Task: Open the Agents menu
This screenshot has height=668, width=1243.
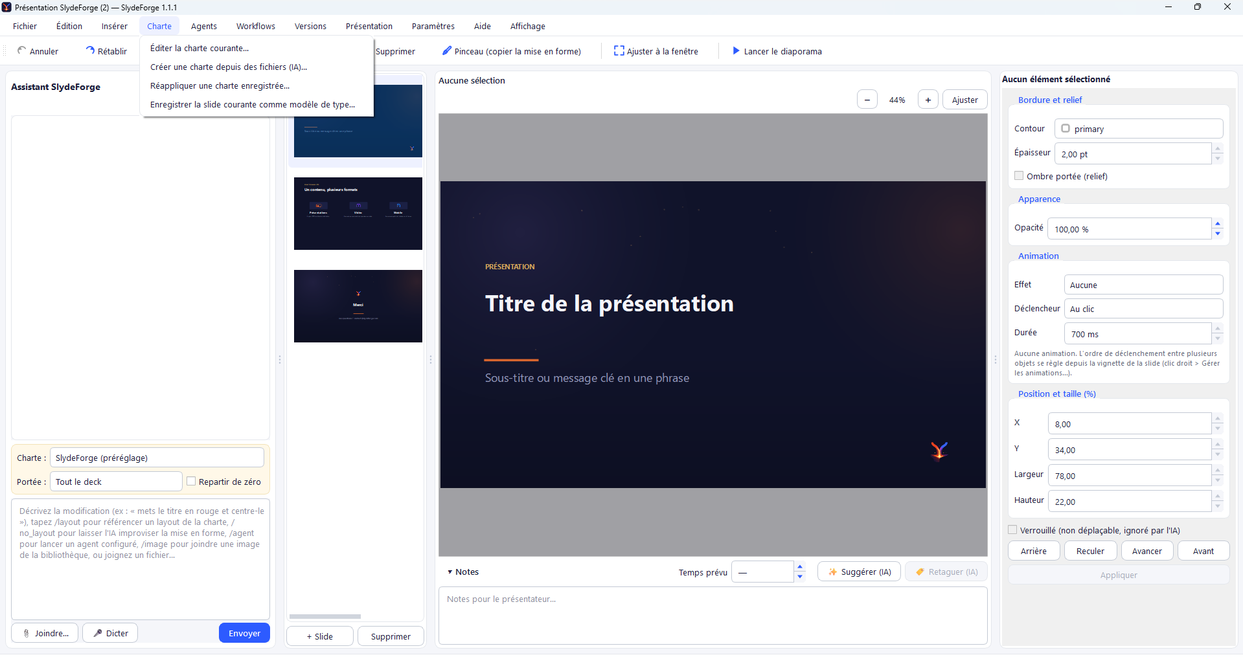Action: coord(204,26)
